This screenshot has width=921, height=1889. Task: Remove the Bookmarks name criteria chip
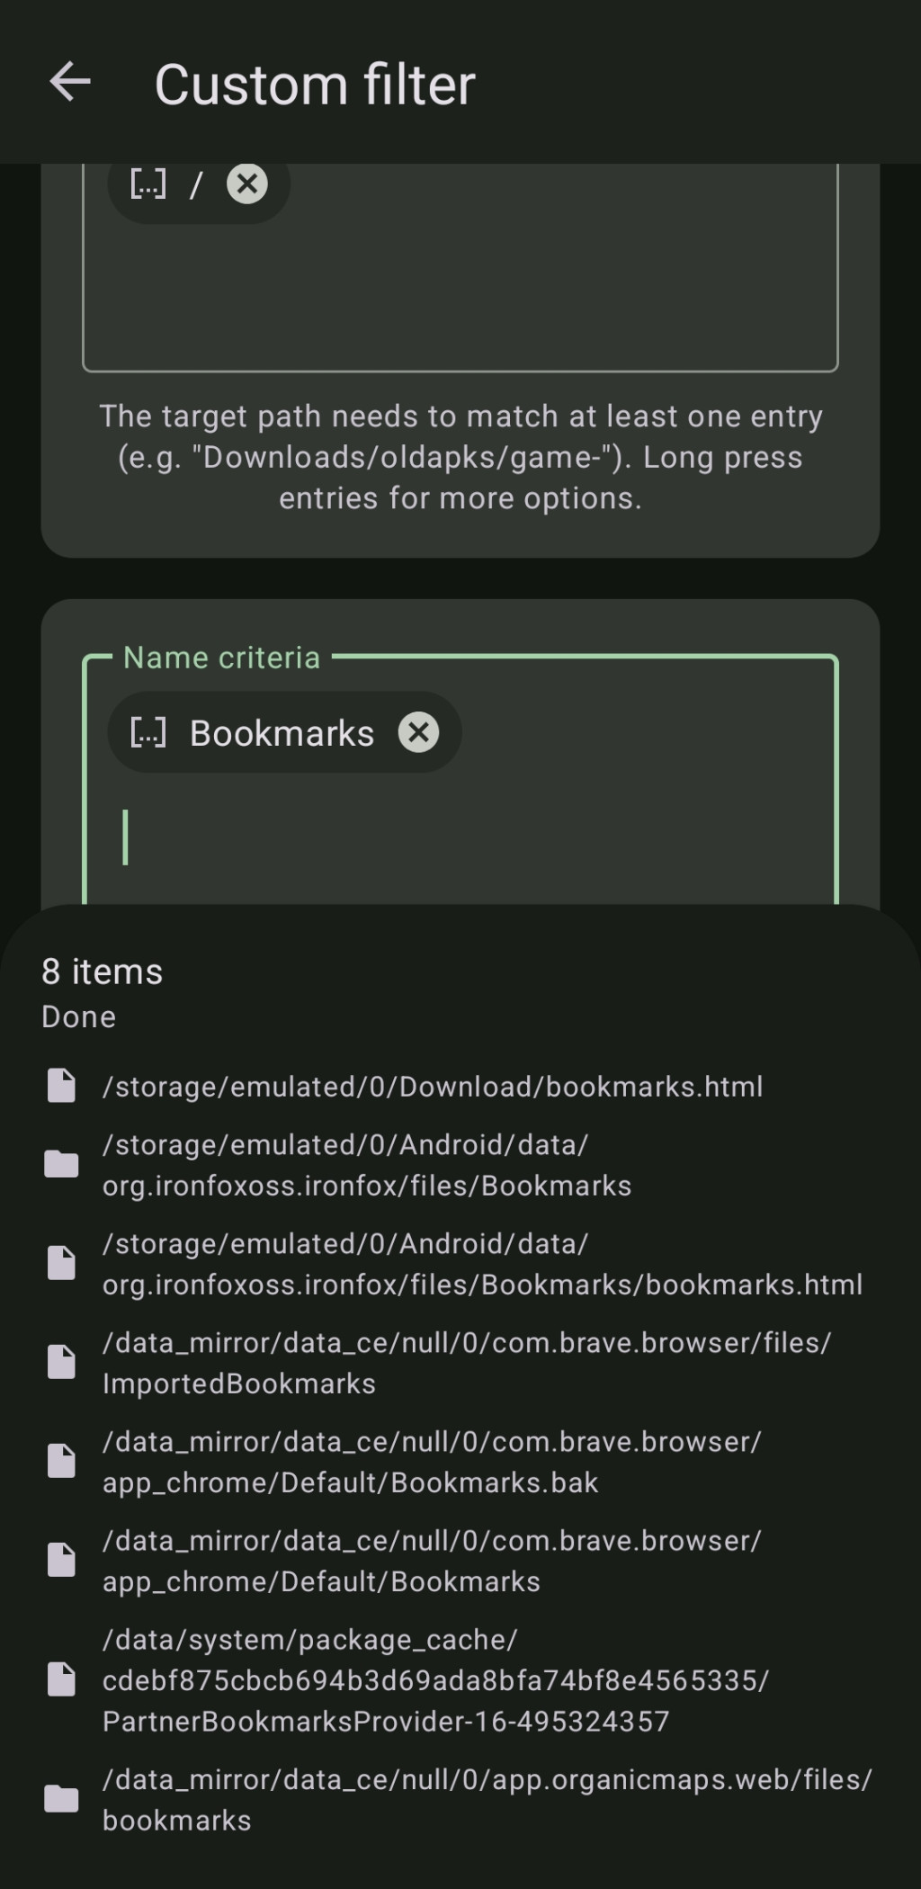[x=418, y=732]
